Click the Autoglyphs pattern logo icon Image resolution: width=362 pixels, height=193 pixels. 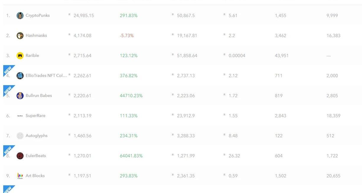20,136
